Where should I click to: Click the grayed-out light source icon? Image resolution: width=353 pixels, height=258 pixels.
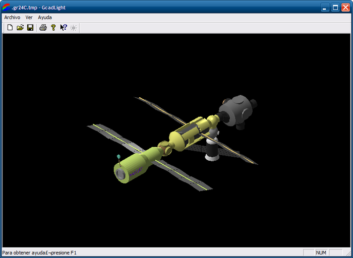(x=74, y=27)
